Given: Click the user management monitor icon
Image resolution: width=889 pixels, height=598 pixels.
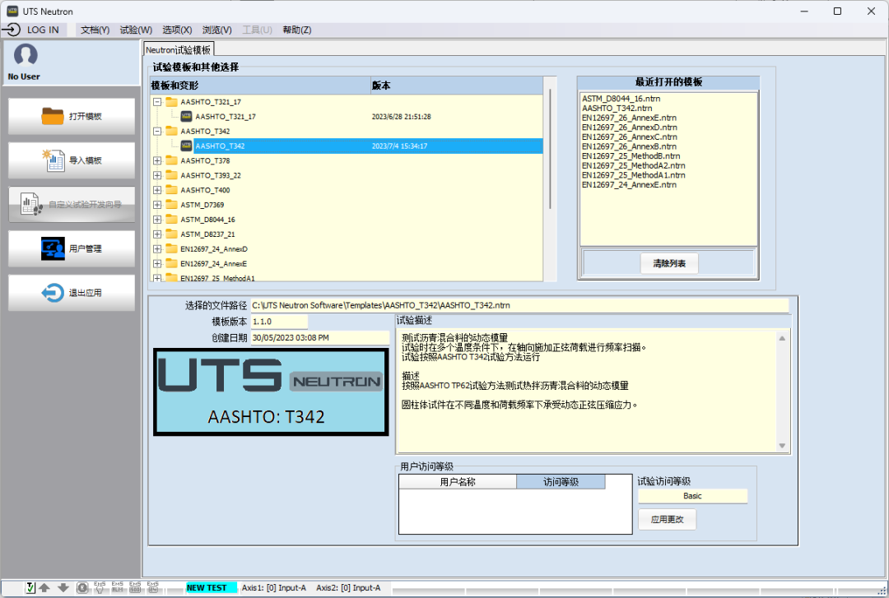Looking at the screenshot, I should pos(53,248).
